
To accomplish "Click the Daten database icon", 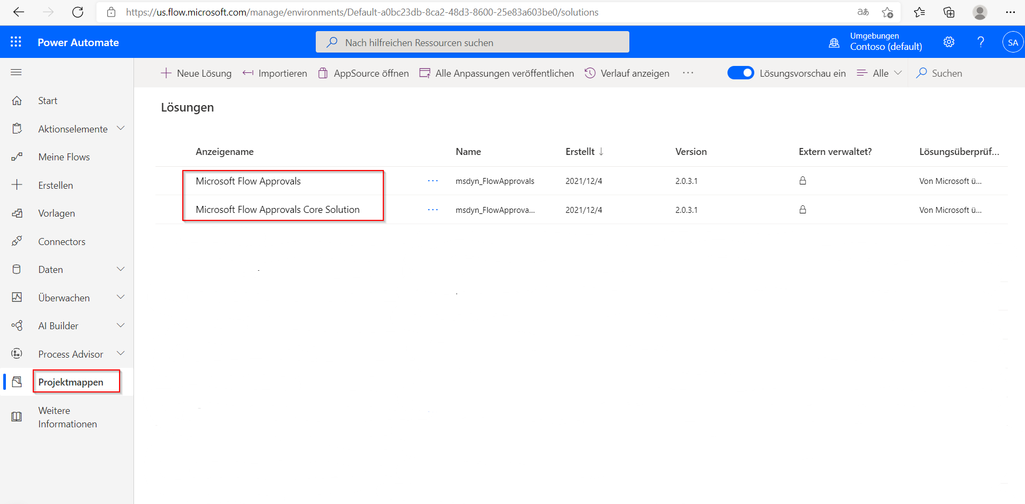I will pos(17,269).
